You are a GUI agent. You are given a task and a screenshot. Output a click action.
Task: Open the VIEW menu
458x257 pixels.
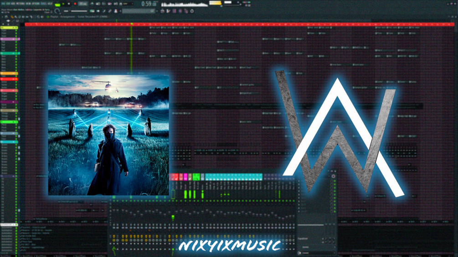tap(27, 4)
